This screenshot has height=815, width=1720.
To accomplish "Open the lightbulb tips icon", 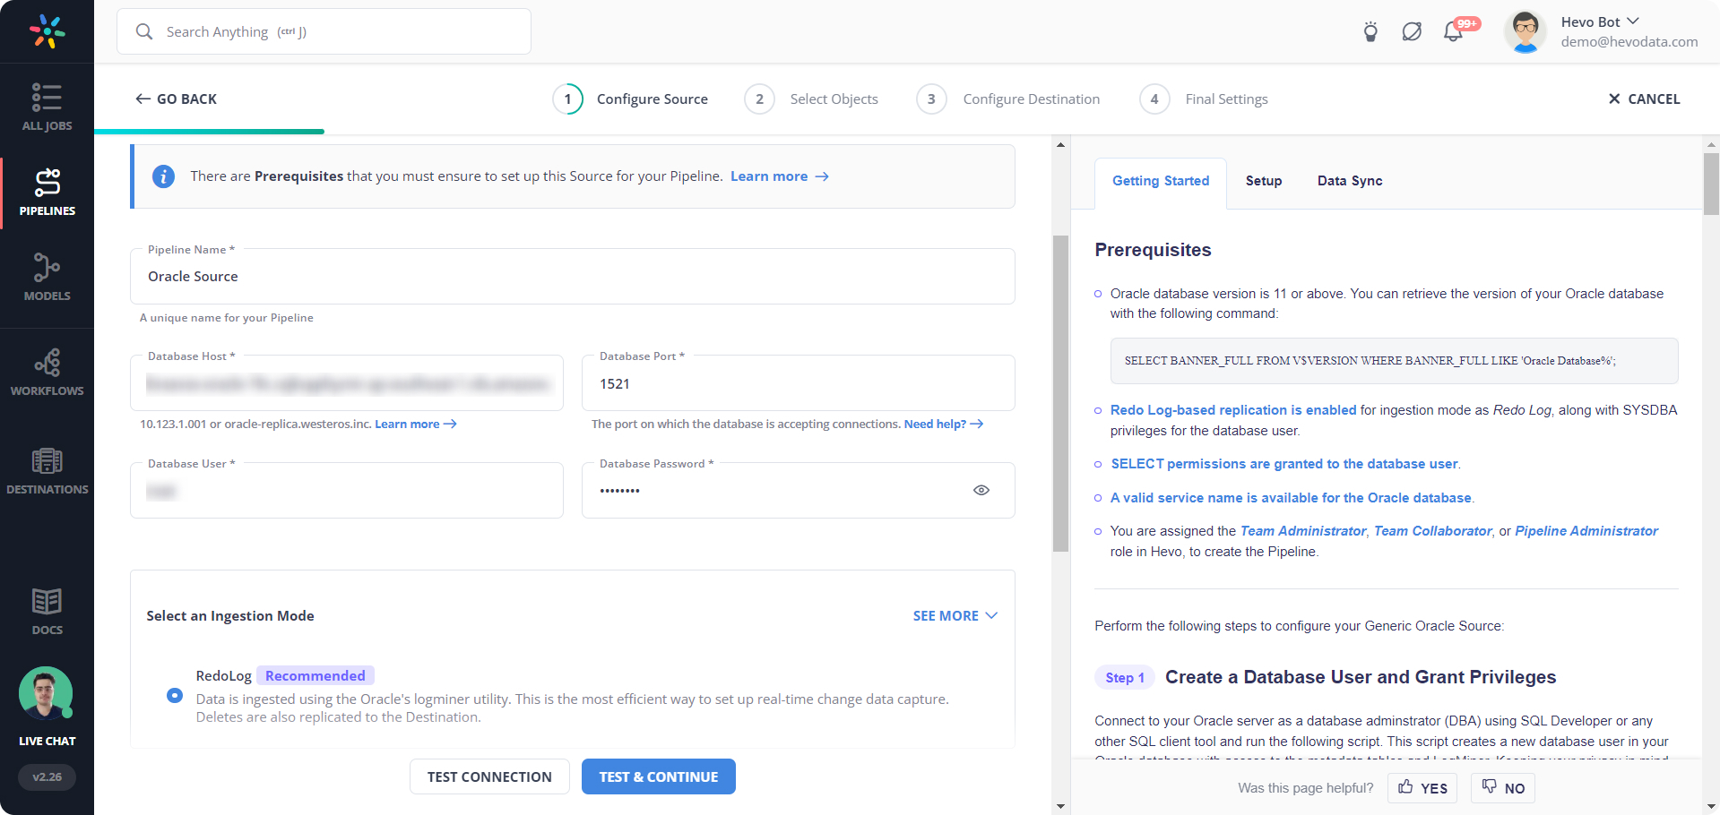I will pyautogui.click(x=1370, y=31).
